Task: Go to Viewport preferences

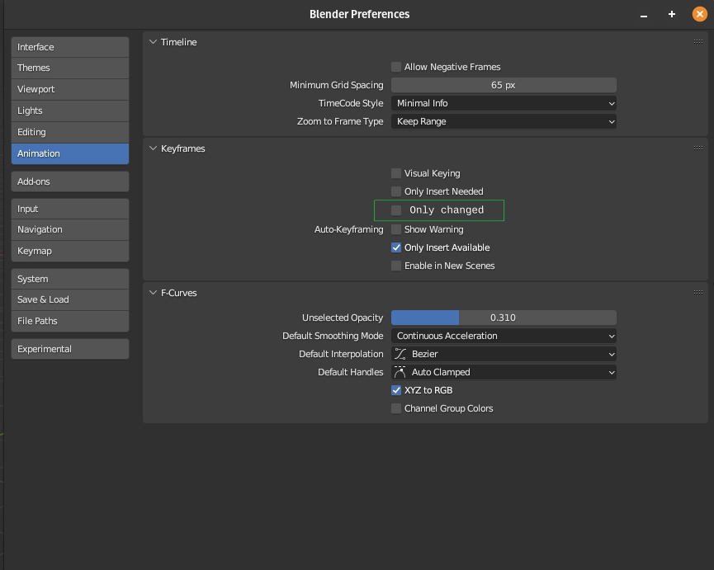Action: 70,89
